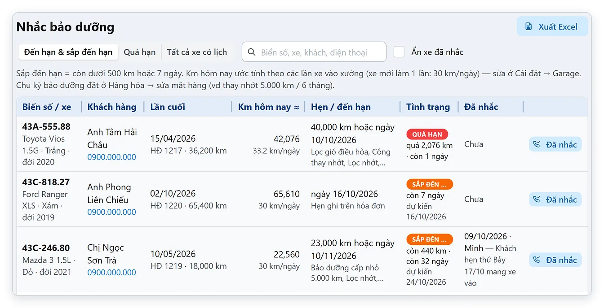The width and height of the screenshot is (604, 308).
Task: Mark Anh Tâm Hải Châu as Đã nhắc
Action: pos(555,144)
